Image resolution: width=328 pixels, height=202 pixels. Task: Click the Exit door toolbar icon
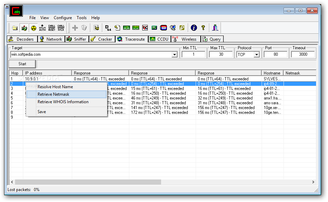pyautogui.click(x=215, y=28)
